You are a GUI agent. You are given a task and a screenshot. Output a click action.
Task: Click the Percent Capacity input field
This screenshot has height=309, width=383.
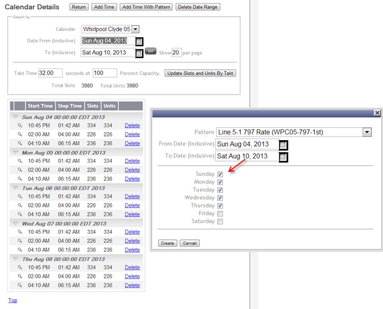(x=105, y=73)
